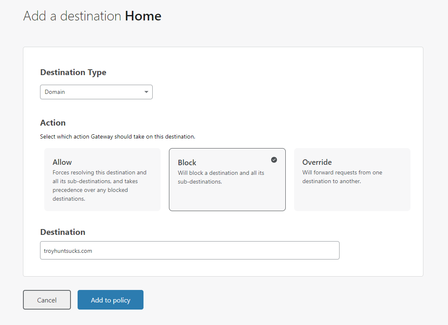
Task: Click the Action section heading
Action: tap(53, 123)
